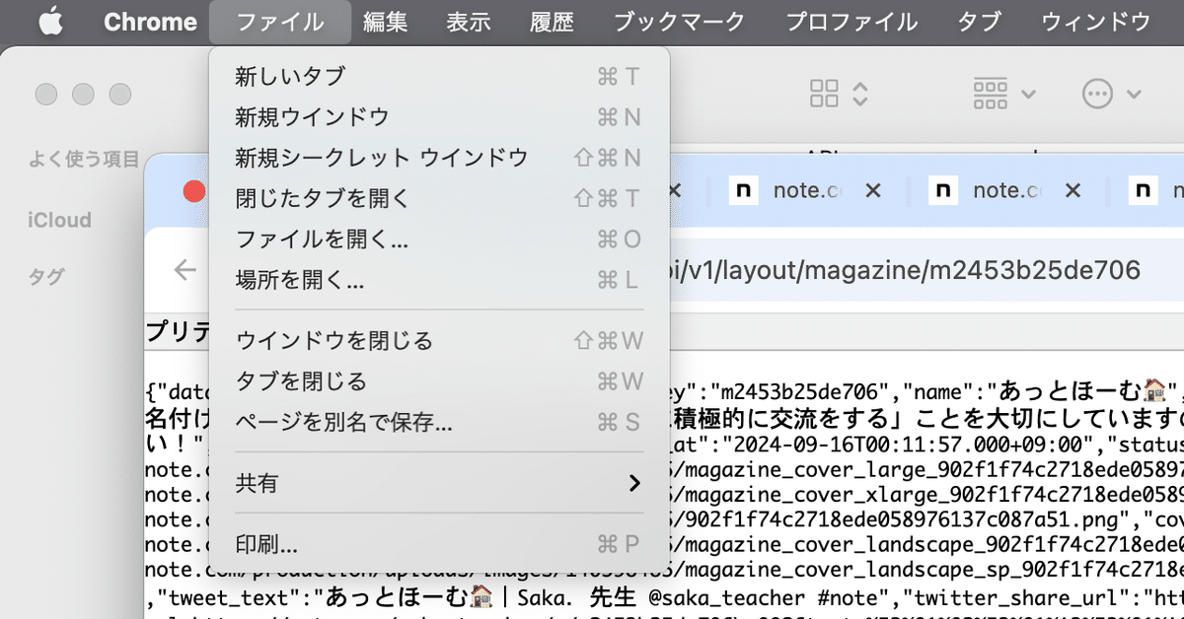Expand the 共有 submenu arrow
Viewport: 1184px width, 619px height.
point(634,483)
